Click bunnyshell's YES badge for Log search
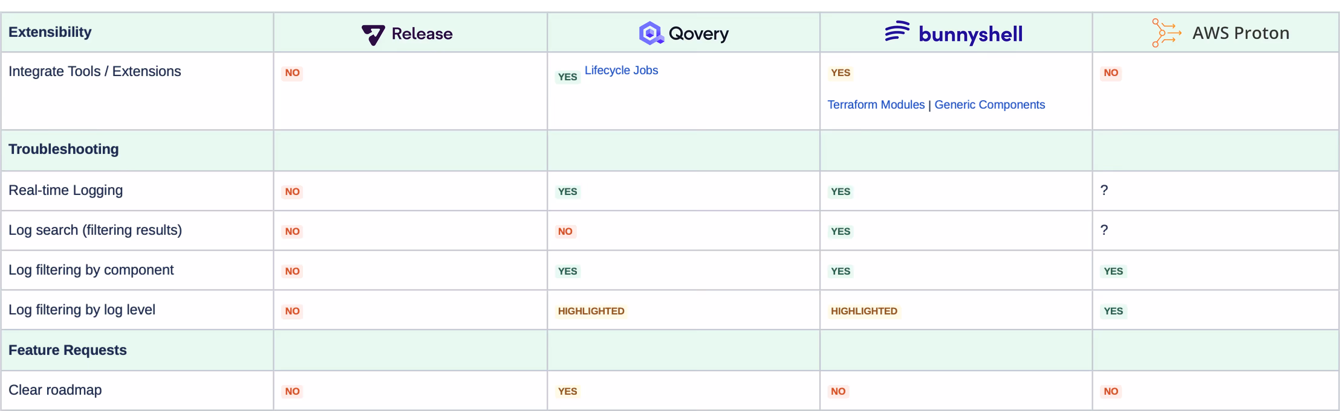The image size is (1340, 411). (841, 231)
